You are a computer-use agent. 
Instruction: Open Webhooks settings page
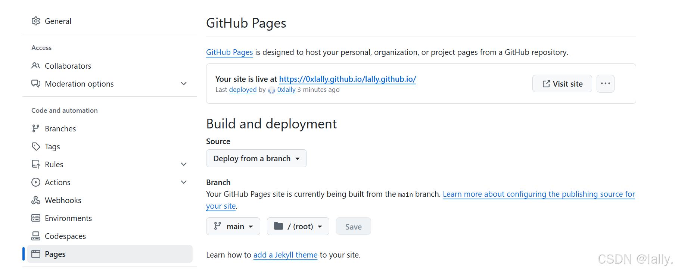[x=110, y=200]
